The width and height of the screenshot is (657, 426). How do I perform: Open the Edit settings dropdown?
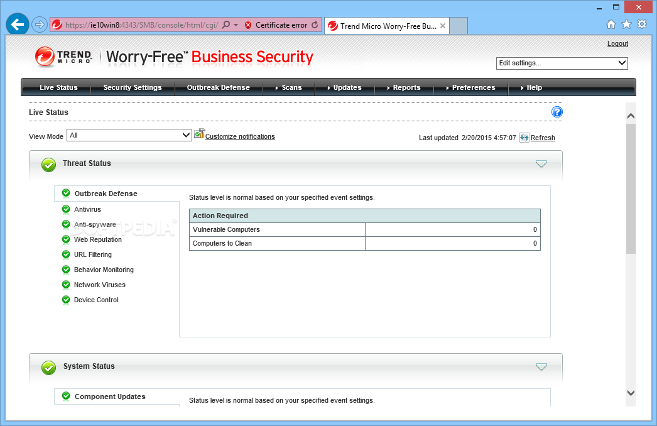(562, 63)
